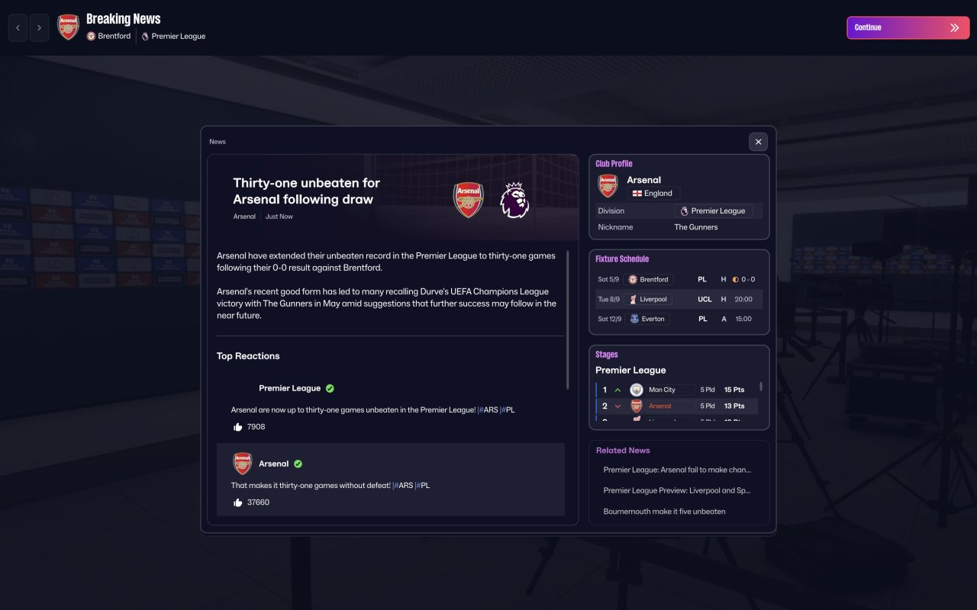Close the News dialog
This screenshot has width=977, height=610.
coord(758,142)
